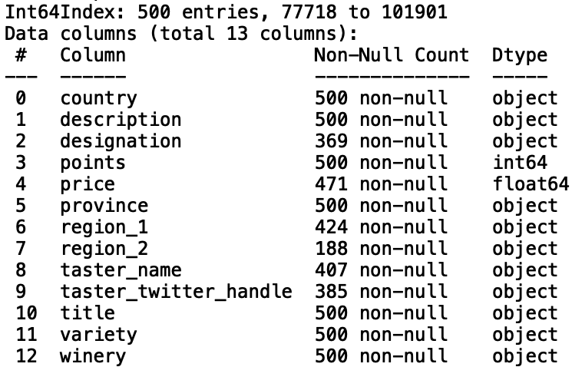Click the 'taster_twitter_handle' column name
The image size is (572, 367).
(x=176, y=292)
